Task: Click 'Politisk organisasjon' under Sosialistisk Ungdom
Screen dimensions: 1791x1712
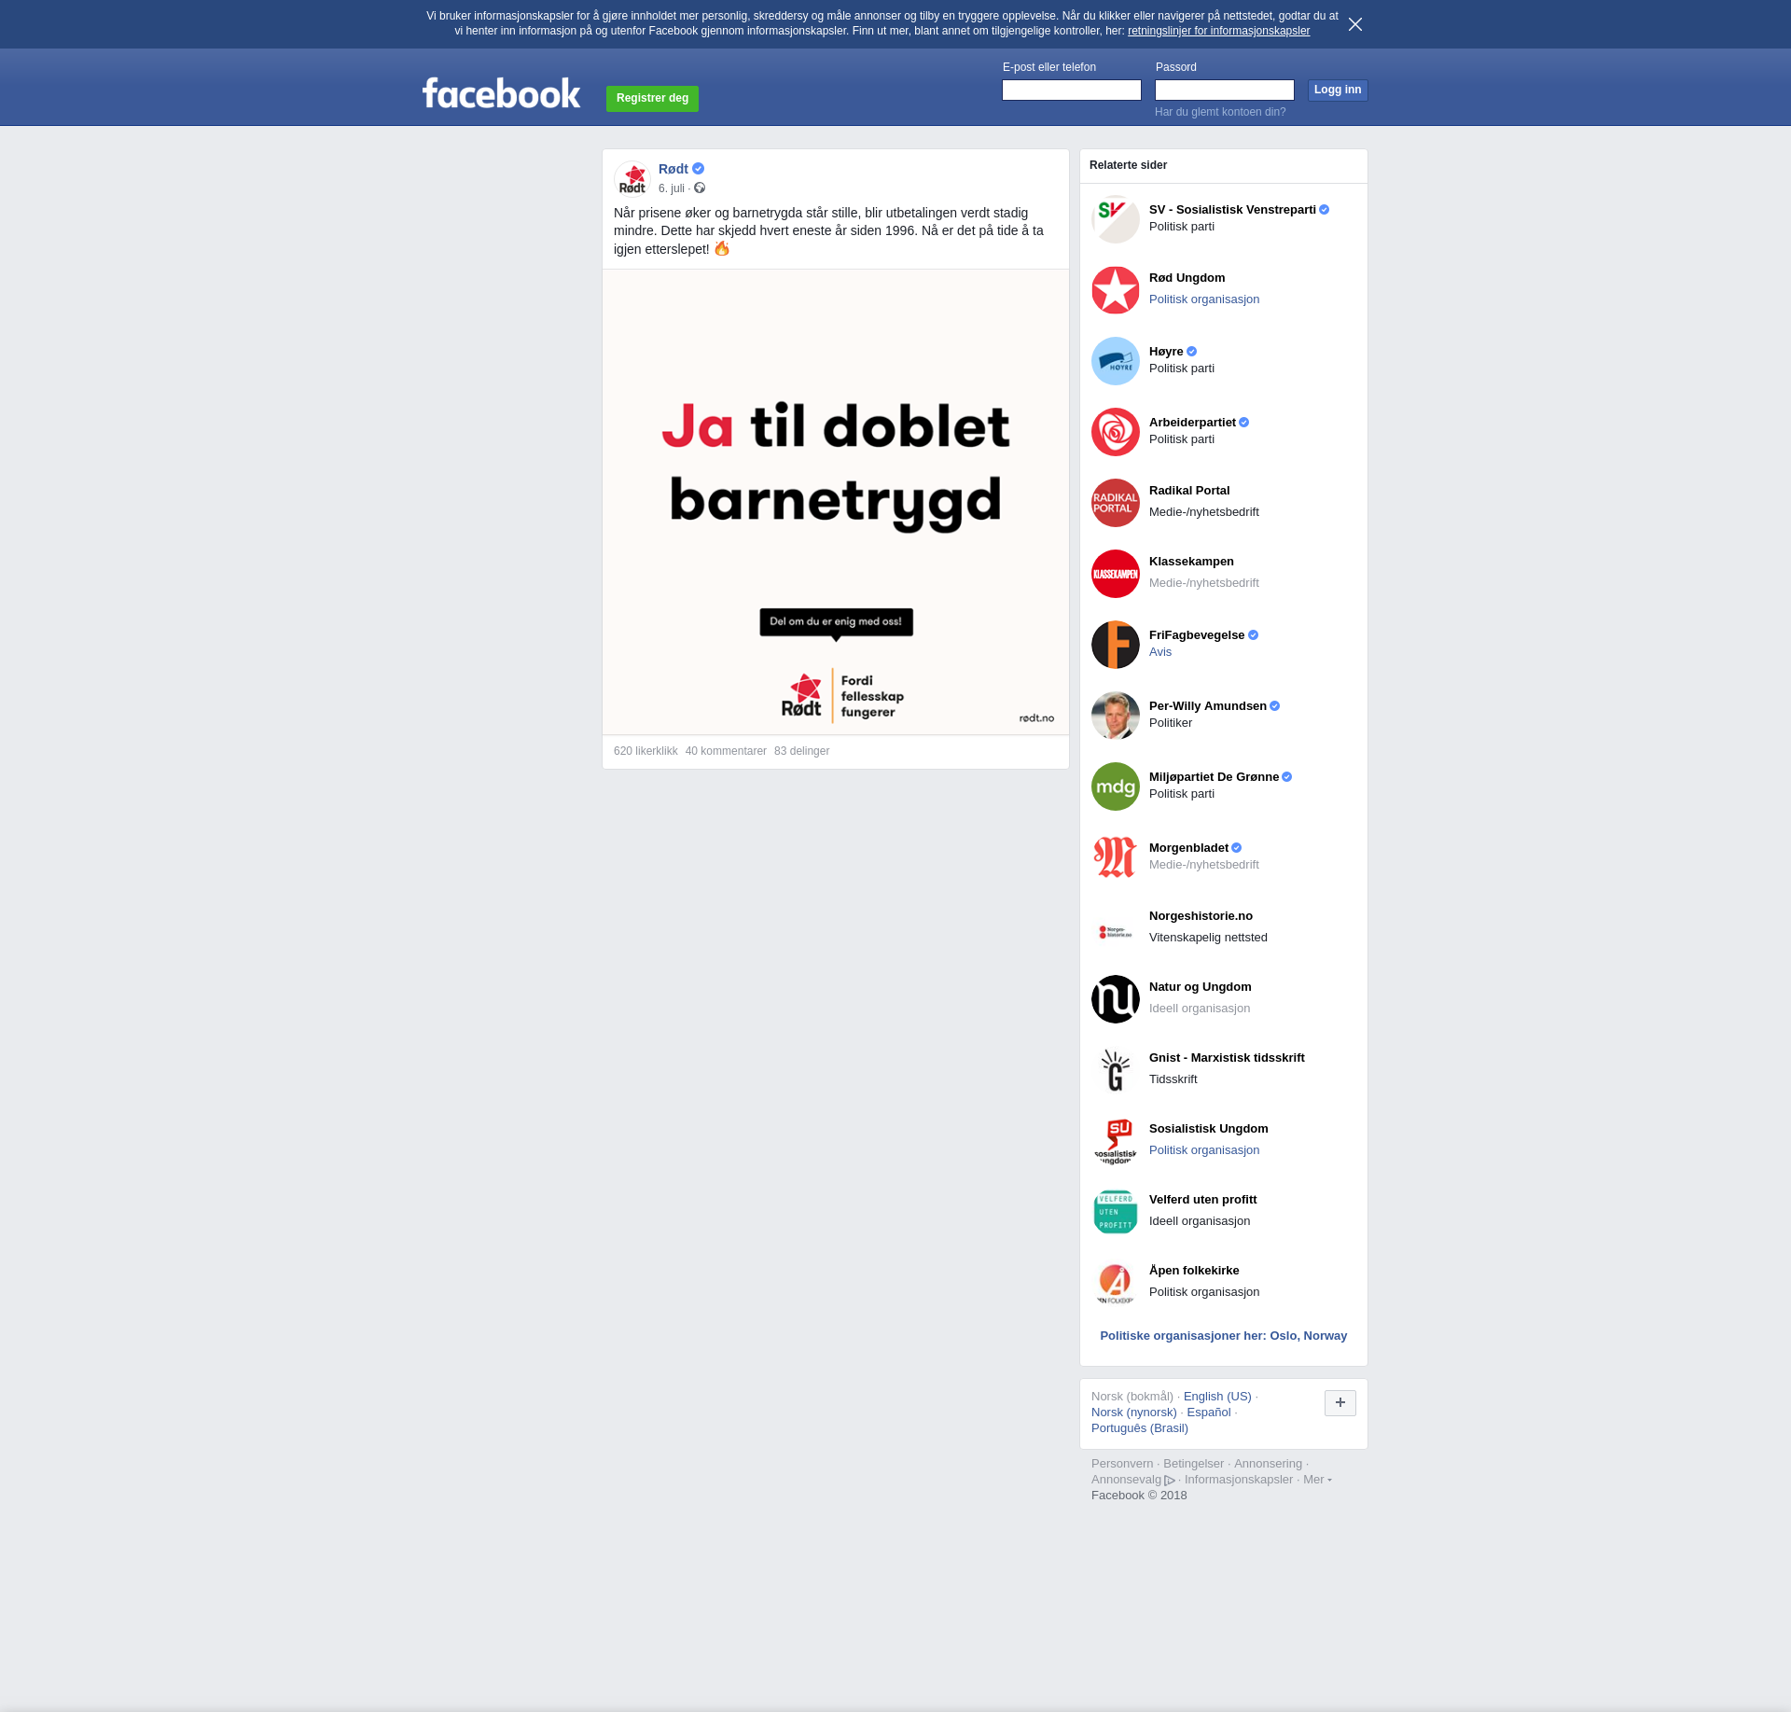Action: 1204,1150
